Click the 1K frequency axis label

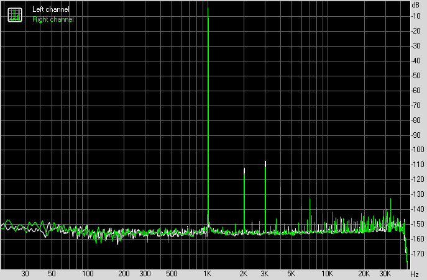207,273
